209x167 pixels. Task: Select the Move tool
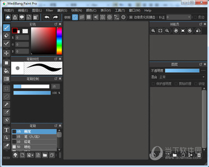(x=6, y=53)
